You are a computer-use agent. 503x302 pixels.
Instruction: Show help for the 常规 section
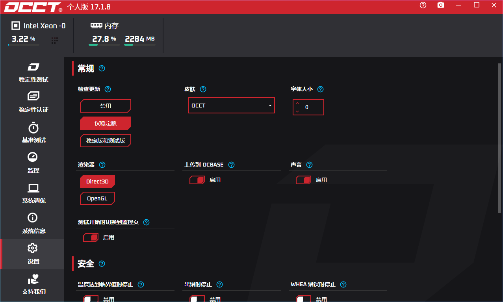(102, 69)
